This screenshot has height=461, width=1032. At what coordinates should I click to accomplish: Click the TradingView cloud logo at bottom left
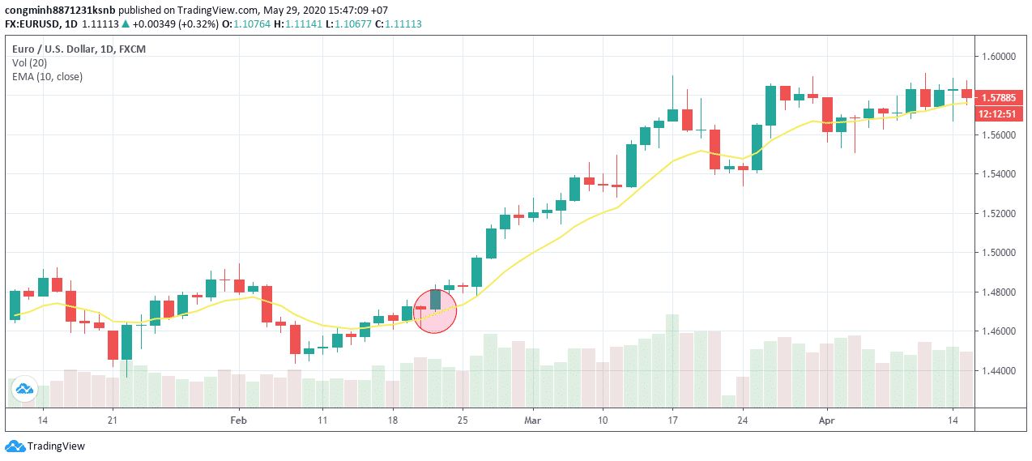15,446
